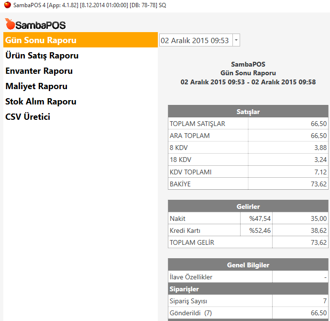Click the SambaPOS tomato icon in title bar
This screenshot has width=330, height=321.
tap(5, 4)
